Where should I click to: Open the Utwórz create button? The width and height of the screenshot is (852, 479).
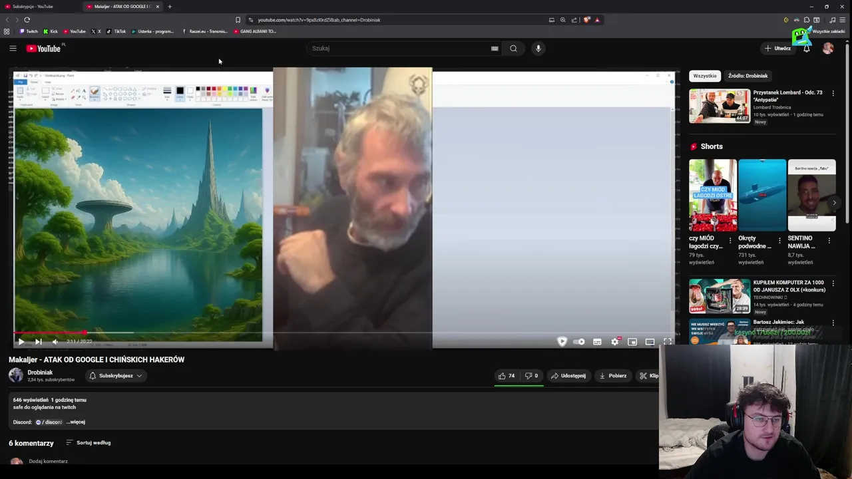pyautogui.click(x=777, y=48)
